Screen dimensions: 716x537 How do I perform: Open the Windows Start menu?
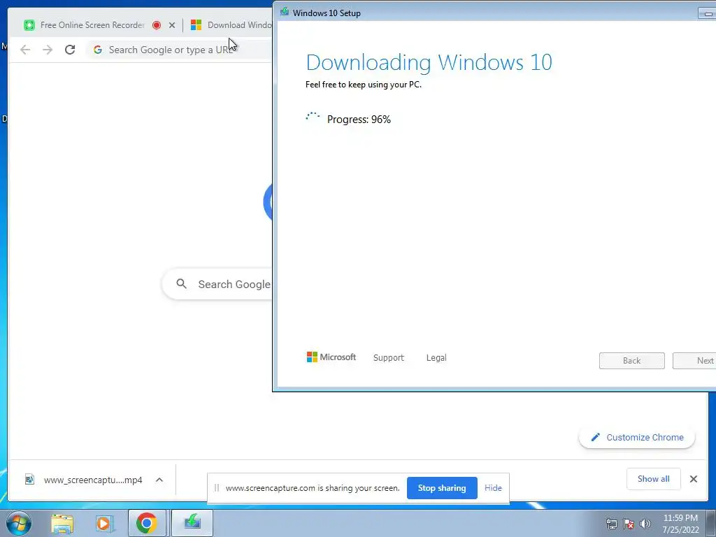coord(19,523)
